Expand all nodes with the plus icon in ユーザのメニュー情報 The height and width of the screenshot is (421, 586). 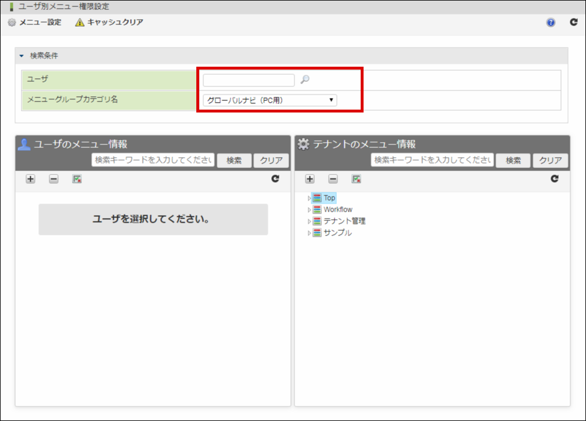point(30,179)
